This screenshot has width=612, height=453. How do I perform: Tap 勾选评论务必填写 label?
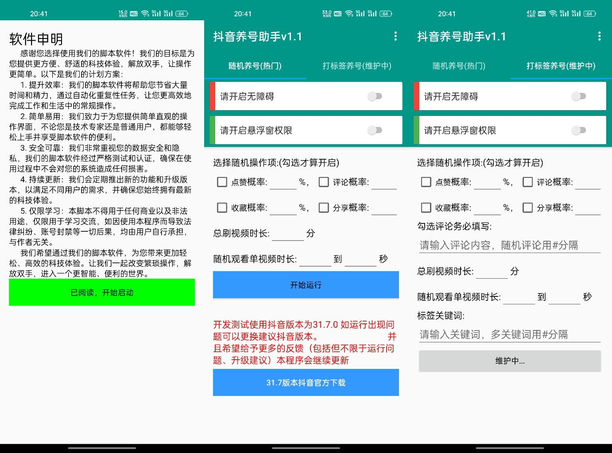coord(454,226)
